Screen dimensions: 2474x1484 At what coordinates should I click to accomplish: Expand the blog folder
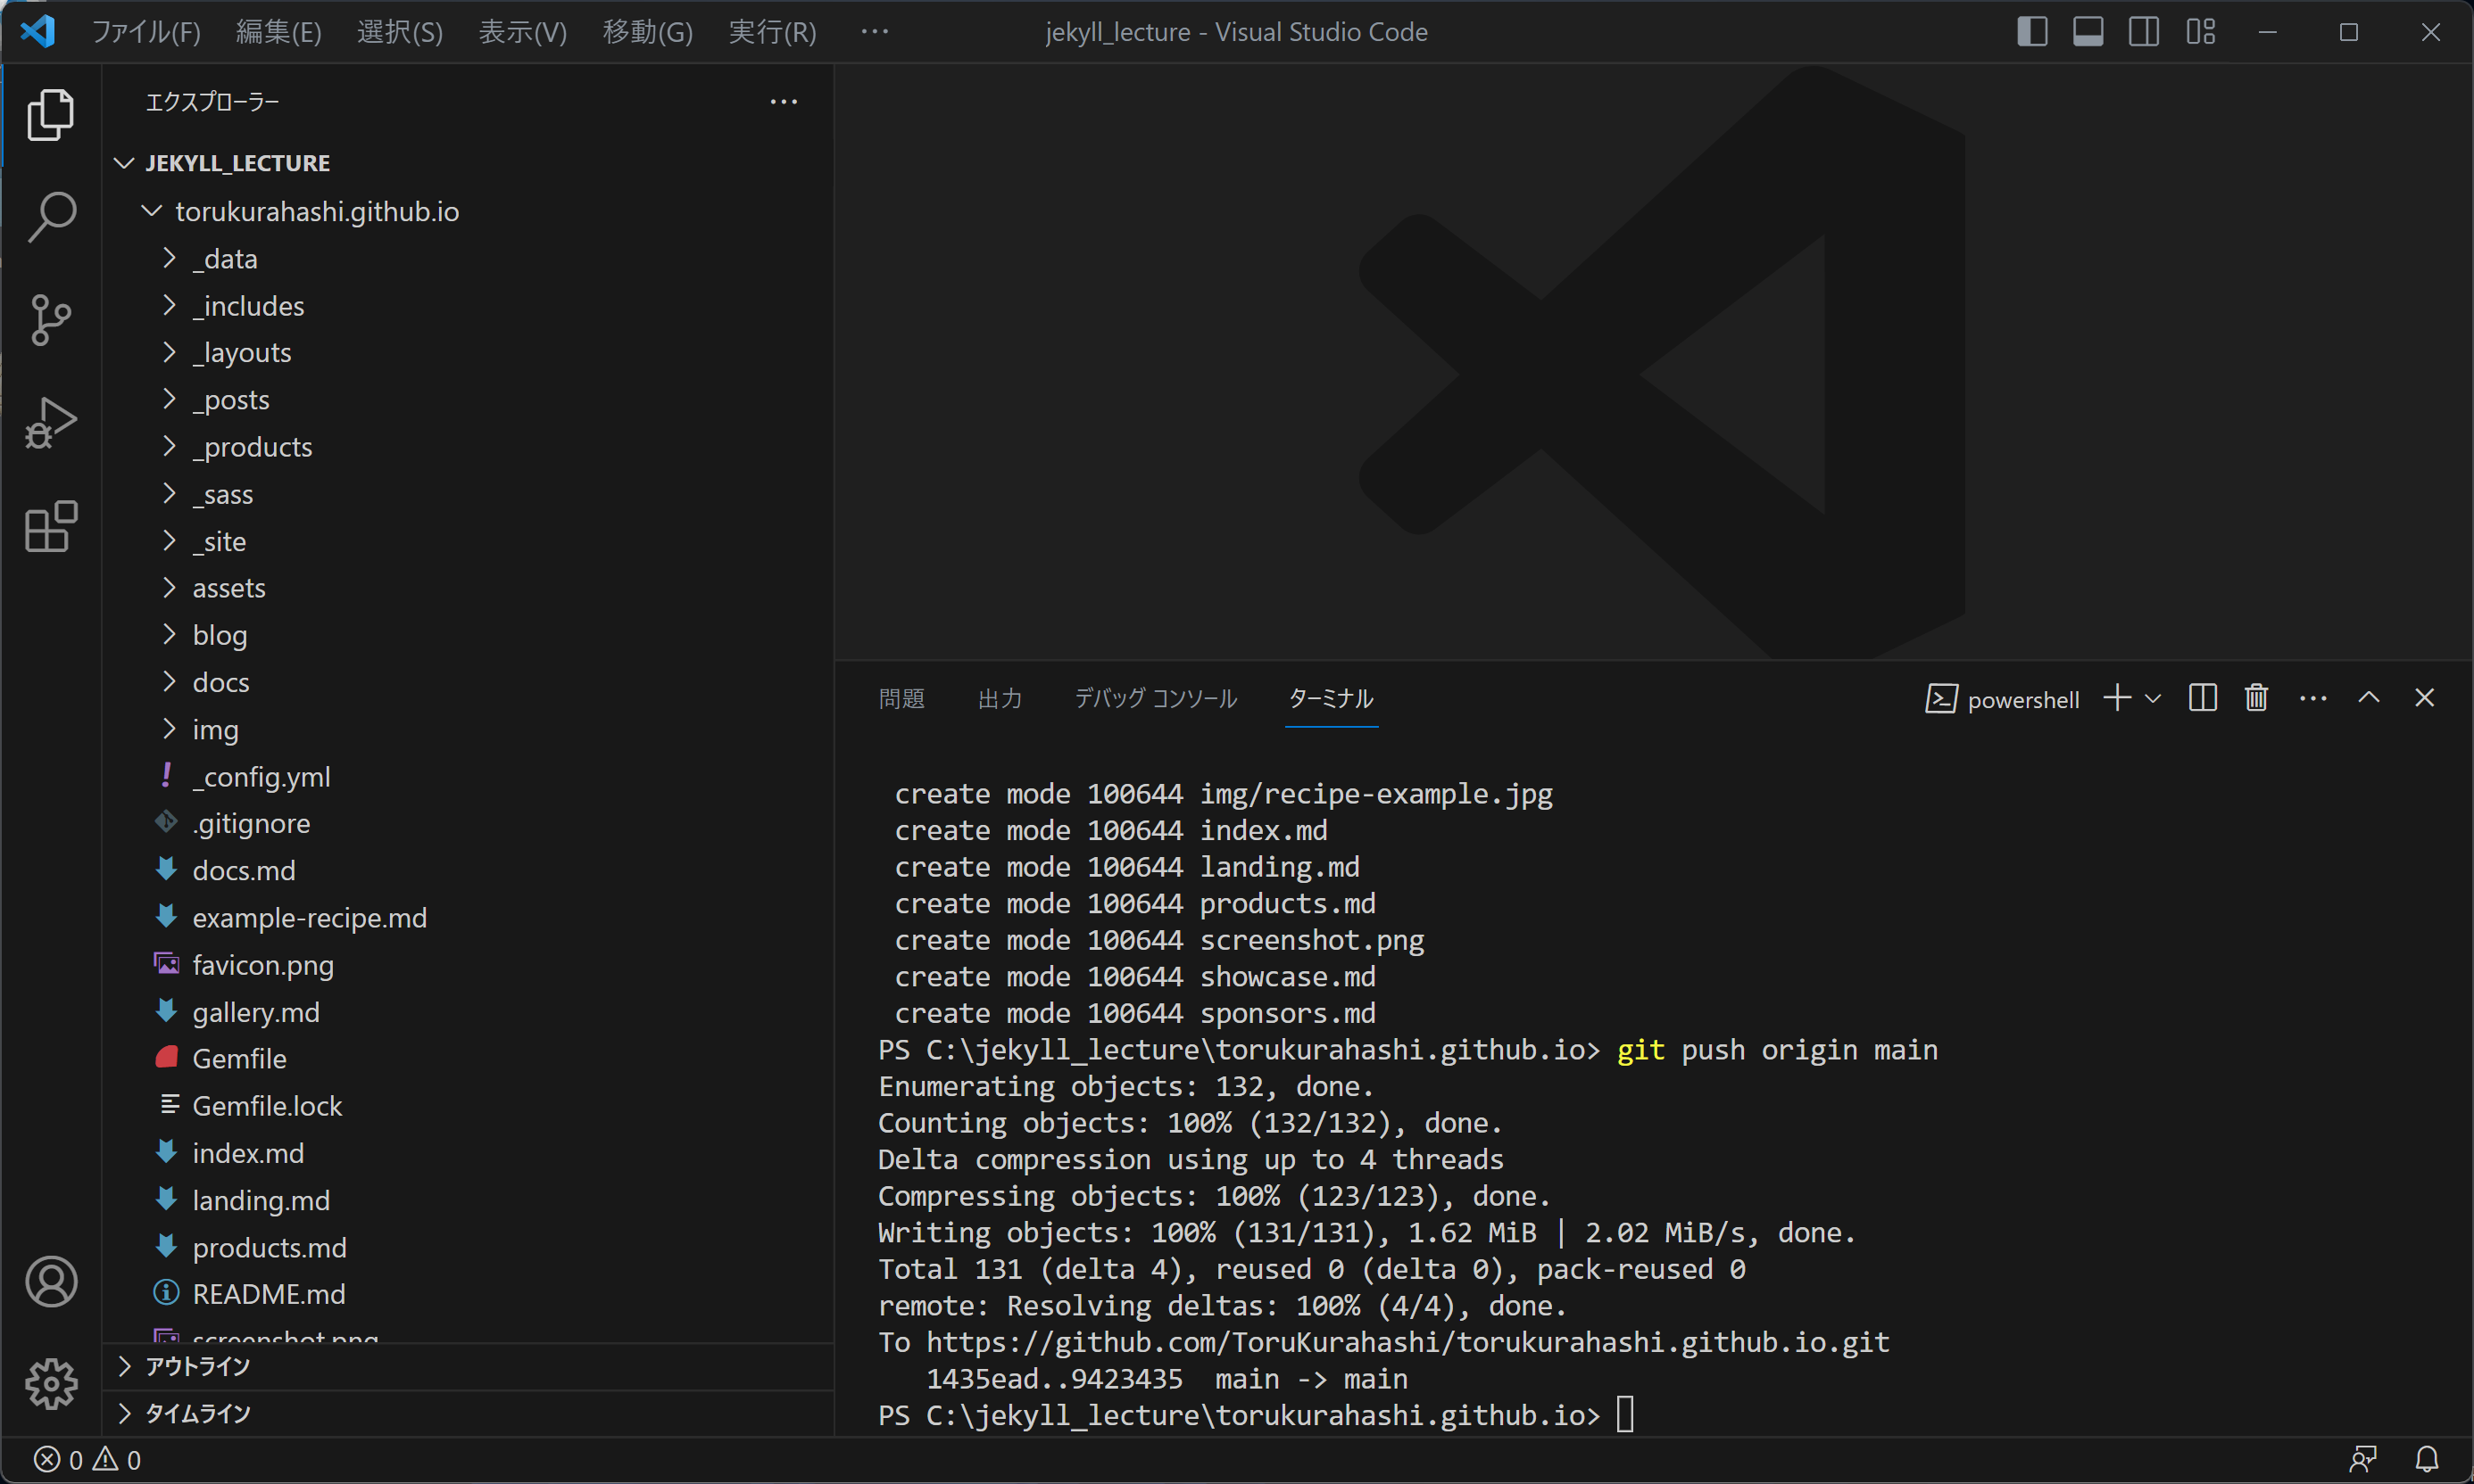click(x=469, y=635)
